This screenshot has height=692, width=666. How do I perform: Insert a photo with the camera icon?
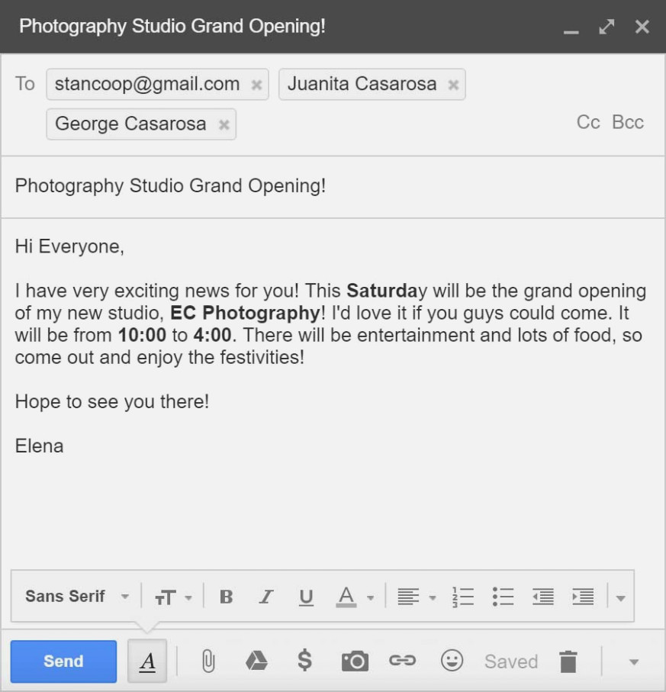pos(356,661)
